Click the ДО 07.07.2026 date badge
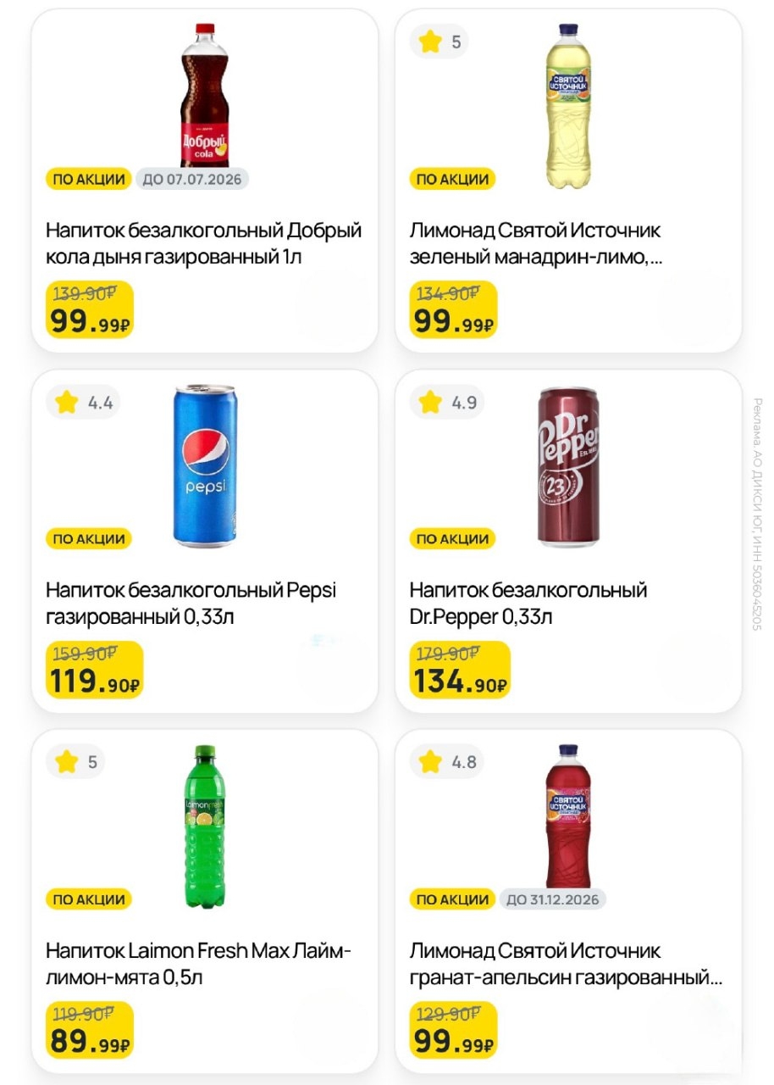The image size is (774, 1085). pyautogui.click(x=192, y=179)
